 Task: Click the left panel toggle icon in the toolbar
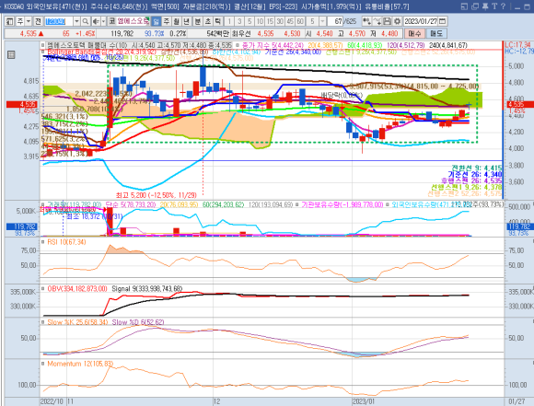(x=9, y=21)
